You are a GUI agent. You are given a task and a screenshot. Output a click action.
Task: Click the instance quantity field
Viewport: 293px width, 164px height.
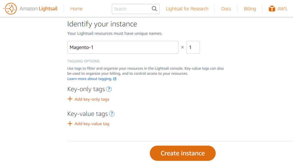193,47
